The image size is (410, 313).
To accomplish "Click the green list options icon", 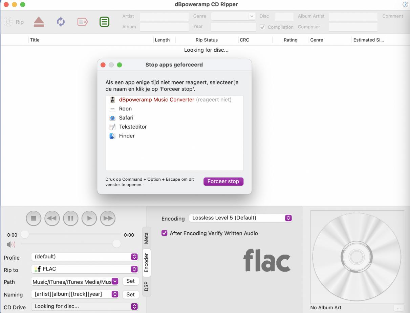I will [104, 22].
